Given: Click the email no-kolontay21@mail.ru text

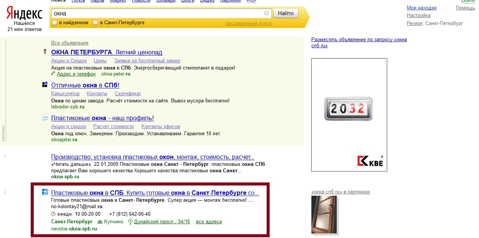Looking at the screenshot, I should (77, 207).
